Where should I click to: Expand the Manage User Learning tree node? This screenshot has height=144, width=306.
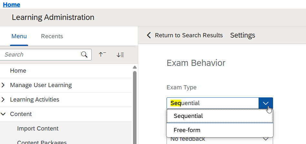[3, 85]
